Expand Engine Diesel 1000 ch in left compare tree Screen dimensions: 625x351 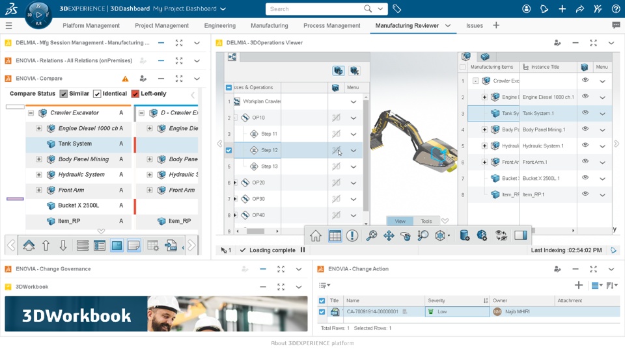pos(38,128)
